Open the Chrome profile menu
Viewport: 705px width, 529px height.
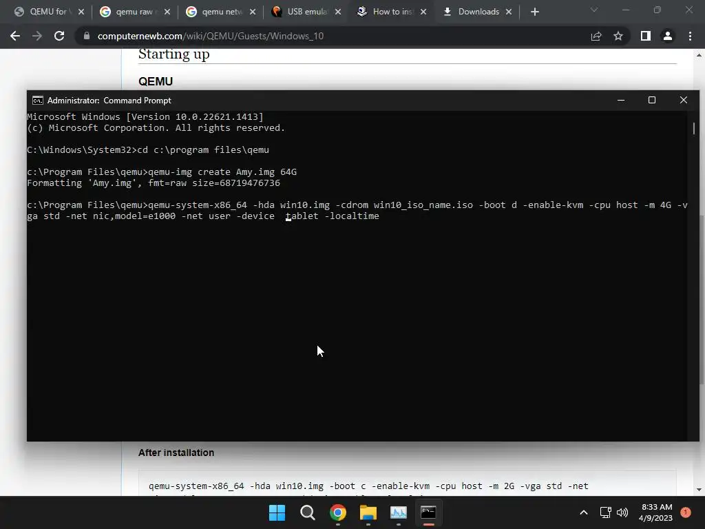click(x=668, y=36)
